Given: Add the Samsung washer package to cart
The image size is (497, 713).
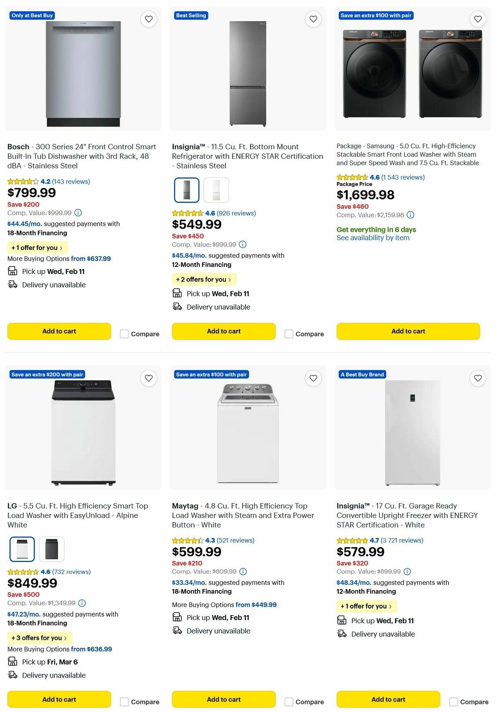Looking at the screenshot, I should point(408,331).
